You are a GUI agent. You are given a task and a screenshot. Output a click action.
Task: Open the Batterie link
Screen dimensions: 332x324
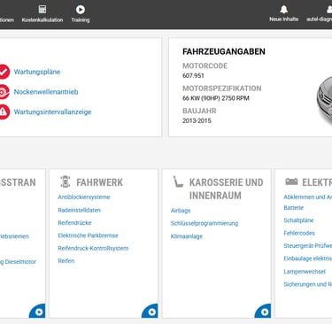point(294,208)
